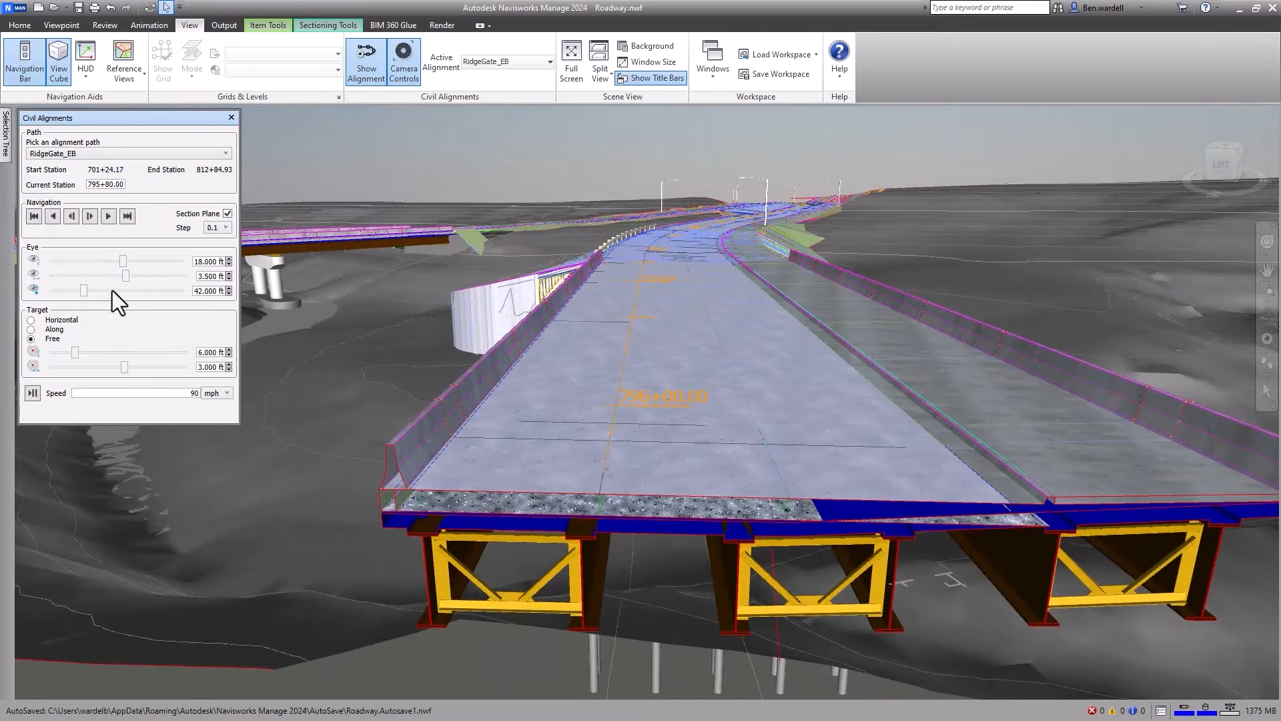Screen dimensions: 1281x721
Task: Click the Current Station input field
Action: coord(105,184)
